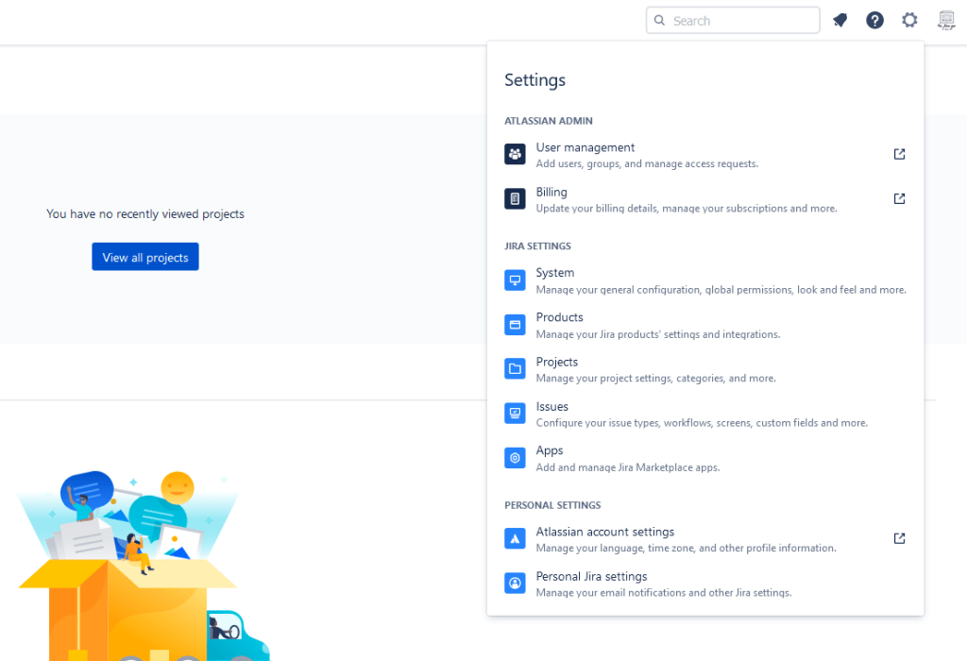Image resolution: width=967 pixels, height=661 pixels.
Task: Click the Billing icon
Action: tap(515, 198)
